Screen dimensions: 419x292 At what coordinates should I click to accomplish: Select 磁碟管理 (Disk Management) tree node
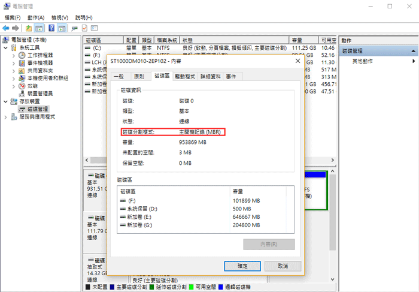(x=38, y=109)
